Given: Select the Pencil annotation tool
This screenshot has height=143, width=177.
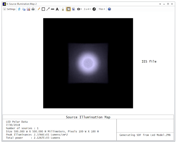Looking at the screenshot, I should [39, 9].
